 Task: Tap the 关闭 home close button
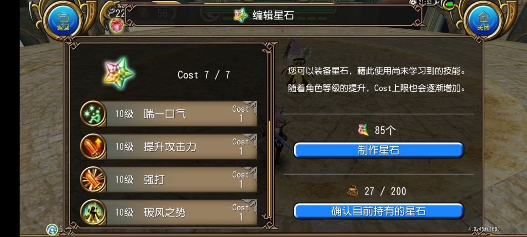click(x=483, y=20)
